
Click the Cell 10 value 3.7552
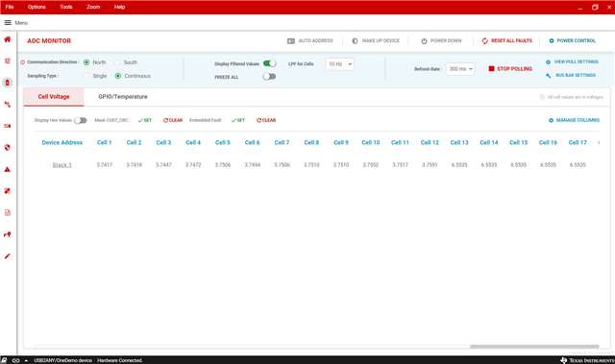click(x=371, y=165)
